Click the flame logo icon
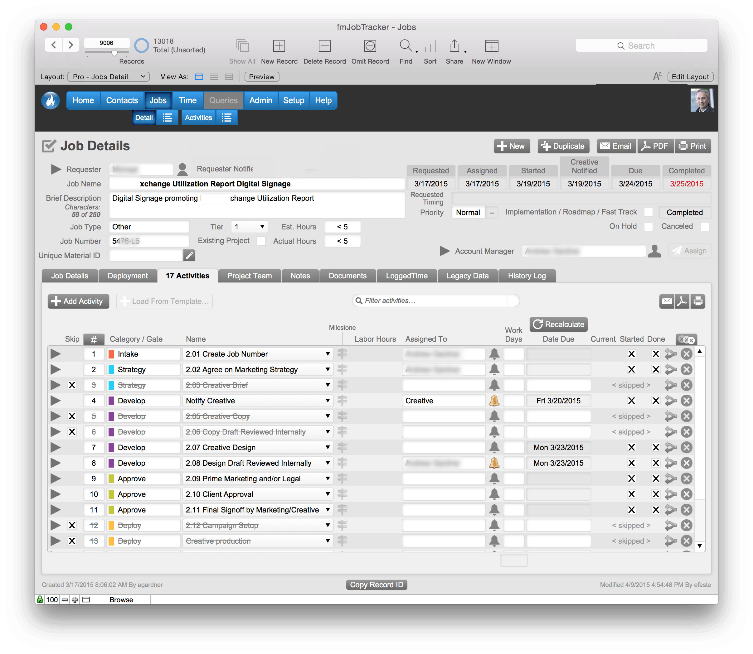The image size is (753, 654). tap(51, 101)
